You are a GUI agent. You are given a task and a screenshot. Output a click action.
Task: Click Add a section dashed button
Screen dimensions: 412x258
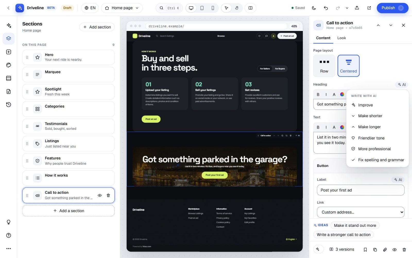(x=68, y=211)
